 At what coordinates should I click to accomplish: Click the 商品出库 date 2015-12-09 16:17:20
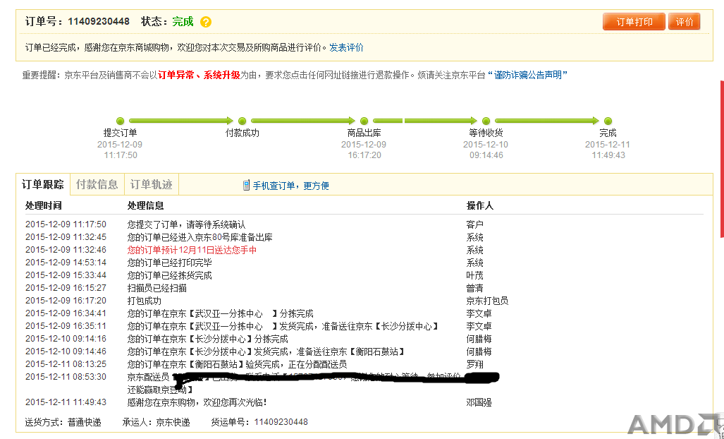coord(364,150)
